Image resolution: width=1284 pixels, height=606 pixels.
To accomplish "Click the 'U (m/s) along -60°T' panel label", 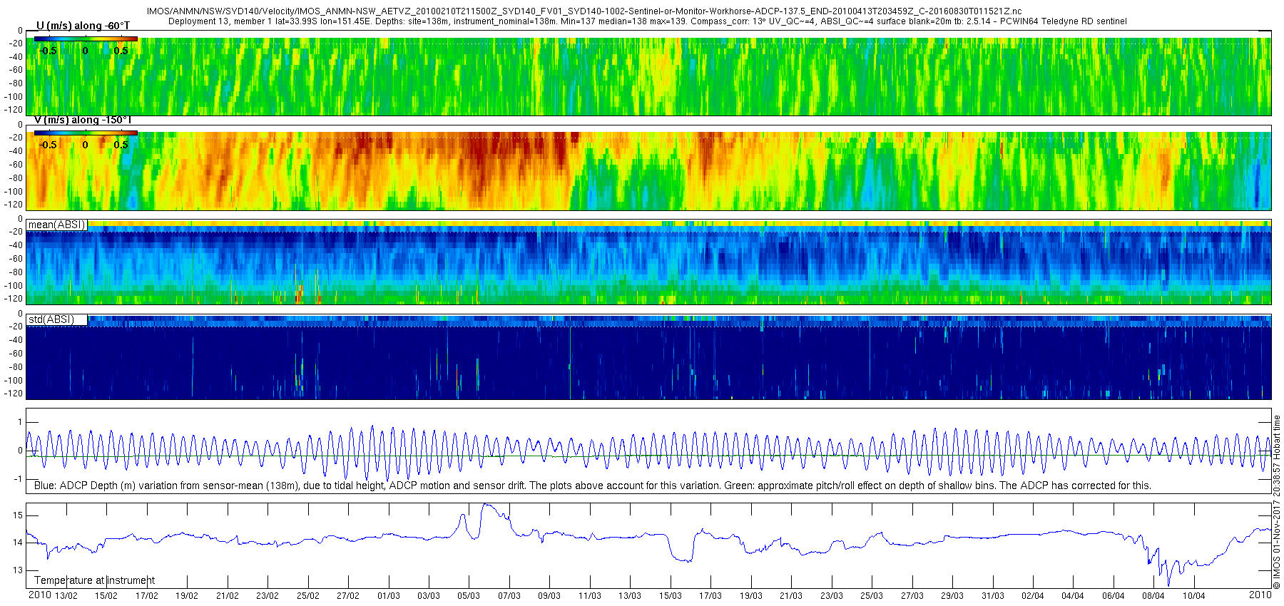I will (x=83, y=26).
